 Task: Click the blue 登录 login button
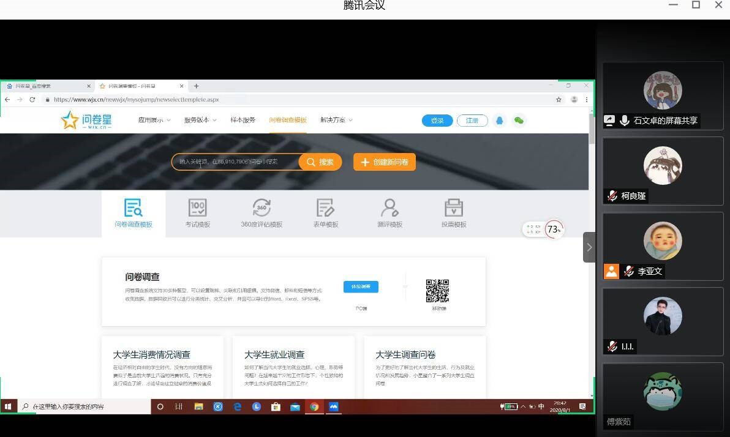coord(437,121)
